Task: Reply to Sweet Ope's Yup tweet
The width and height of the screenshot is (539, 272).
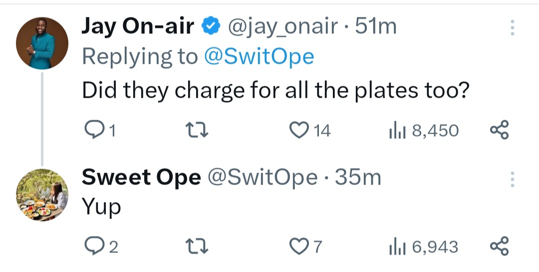Action: 93,247
